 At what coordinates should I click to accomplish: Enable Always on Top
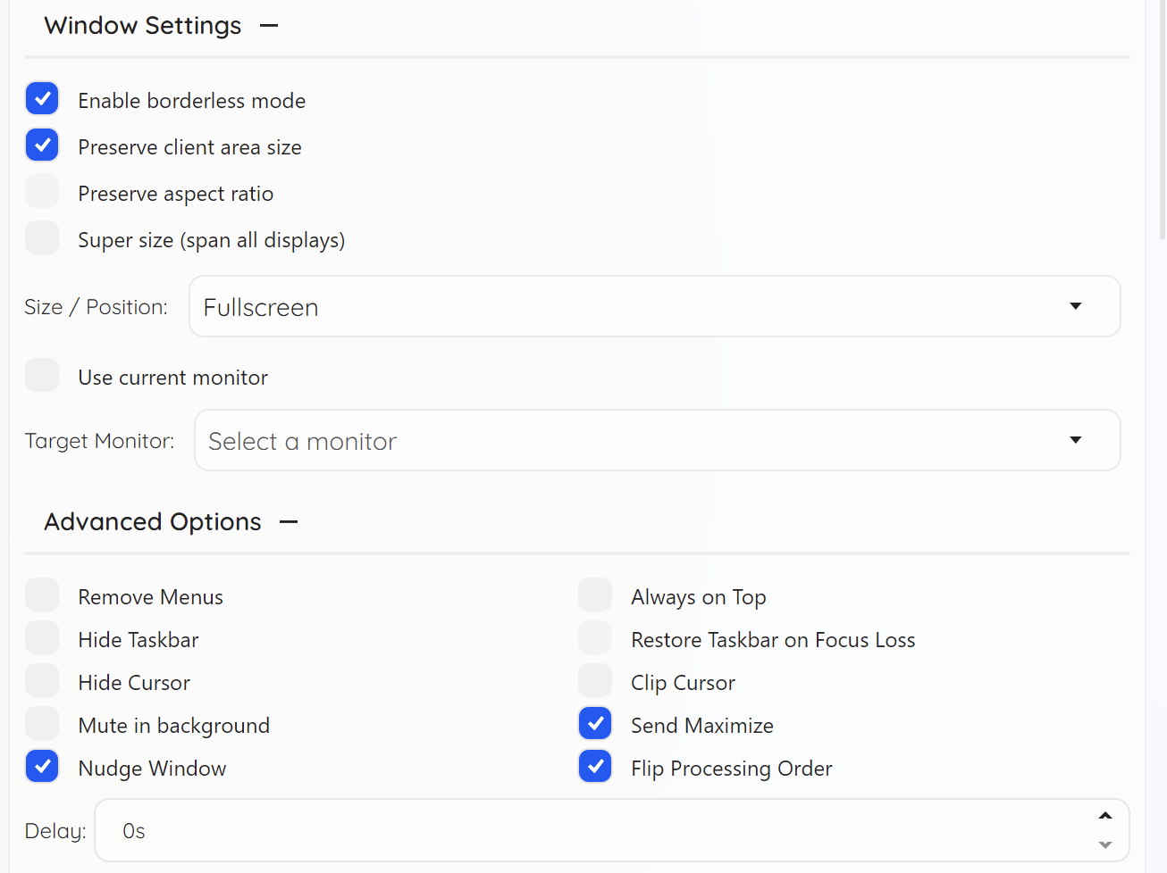pyautogui.click(x=595, y=595)
